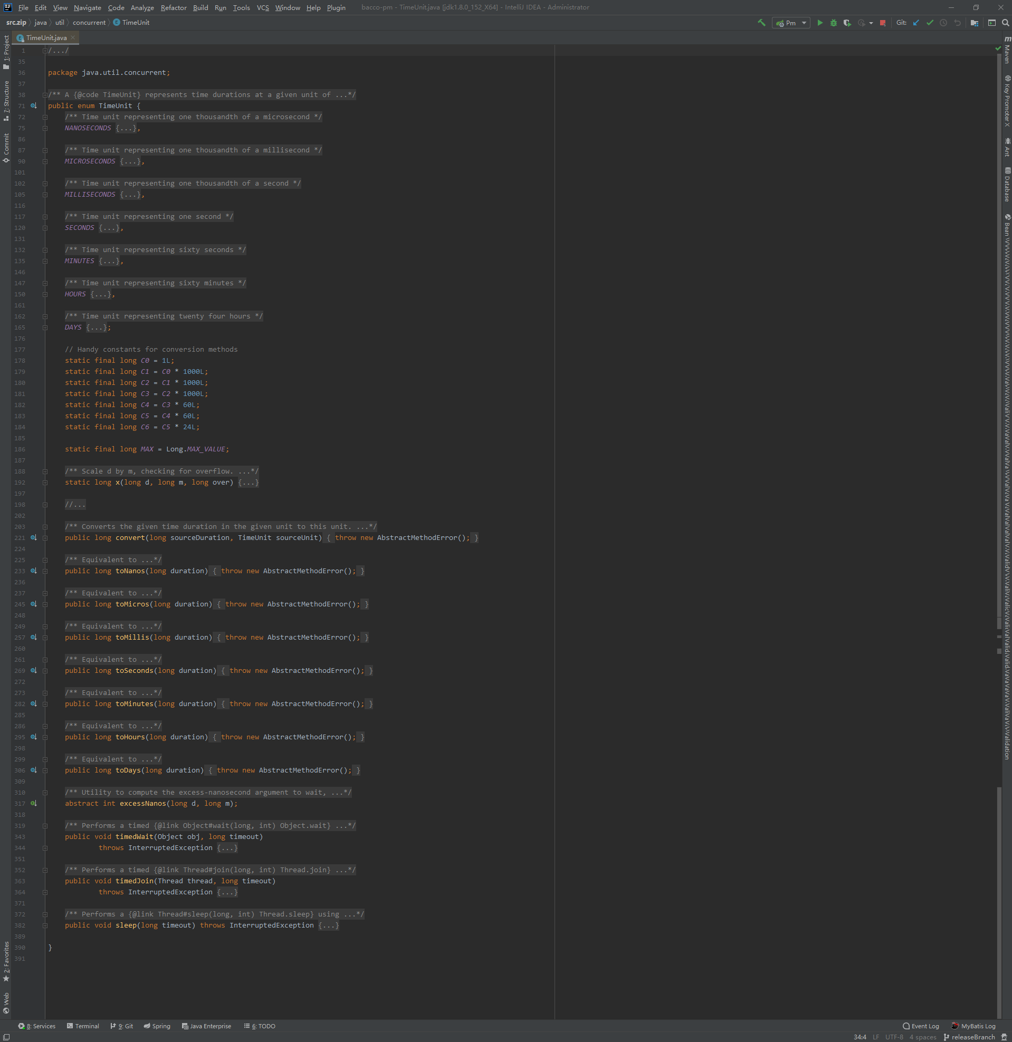This screenshot has width=1012, height=1042.
Task: Open the Pm run configuration dropdown
Action: click(791, 23)
